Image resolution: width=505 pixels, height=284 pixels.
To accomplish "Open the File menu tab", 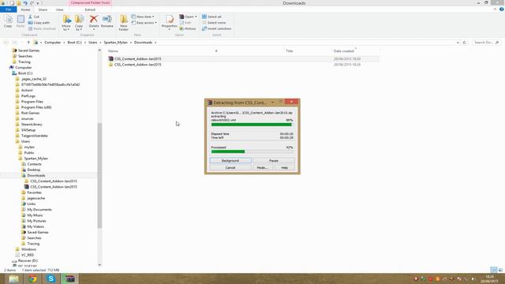I will coord(9,9).
